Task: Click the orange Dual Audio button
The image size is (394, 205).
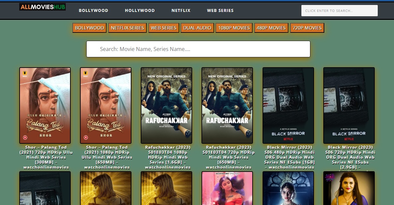Action: pyautogui.click(x=197, y=28)
